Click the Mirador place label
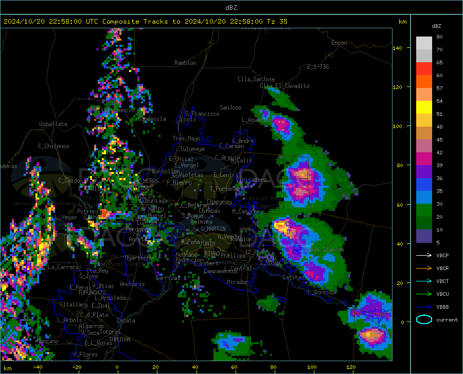The image size is (463, 374). coord(237,282)
